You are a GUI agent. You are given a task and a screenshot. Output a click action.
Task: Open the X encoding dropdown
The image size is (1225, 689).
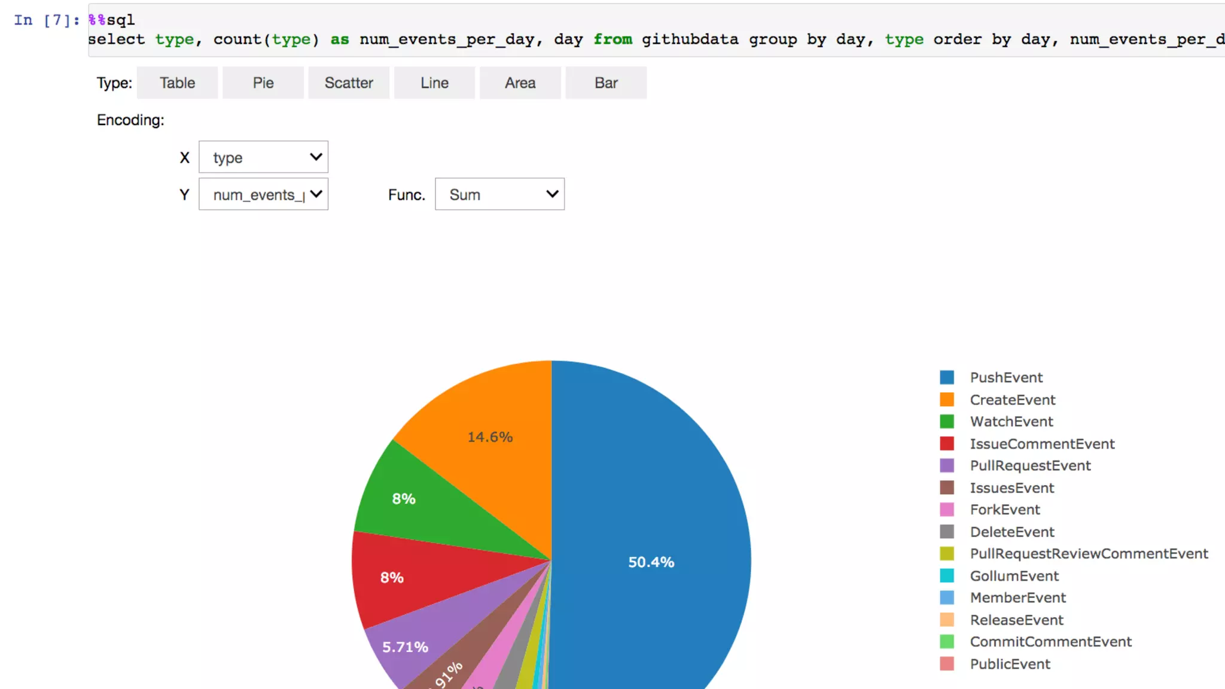pyautogui.click(x=263, y=157)
